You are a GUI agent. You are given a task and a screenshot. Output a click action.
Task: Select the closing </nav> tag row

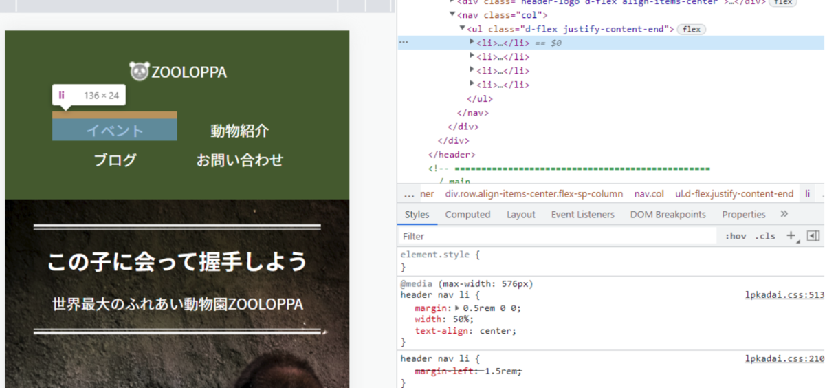pyautogui.click(x=473, y=113)
